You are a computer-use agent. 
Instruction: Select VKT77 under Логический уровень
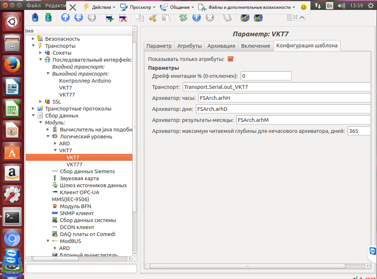(x=74, y=164)
